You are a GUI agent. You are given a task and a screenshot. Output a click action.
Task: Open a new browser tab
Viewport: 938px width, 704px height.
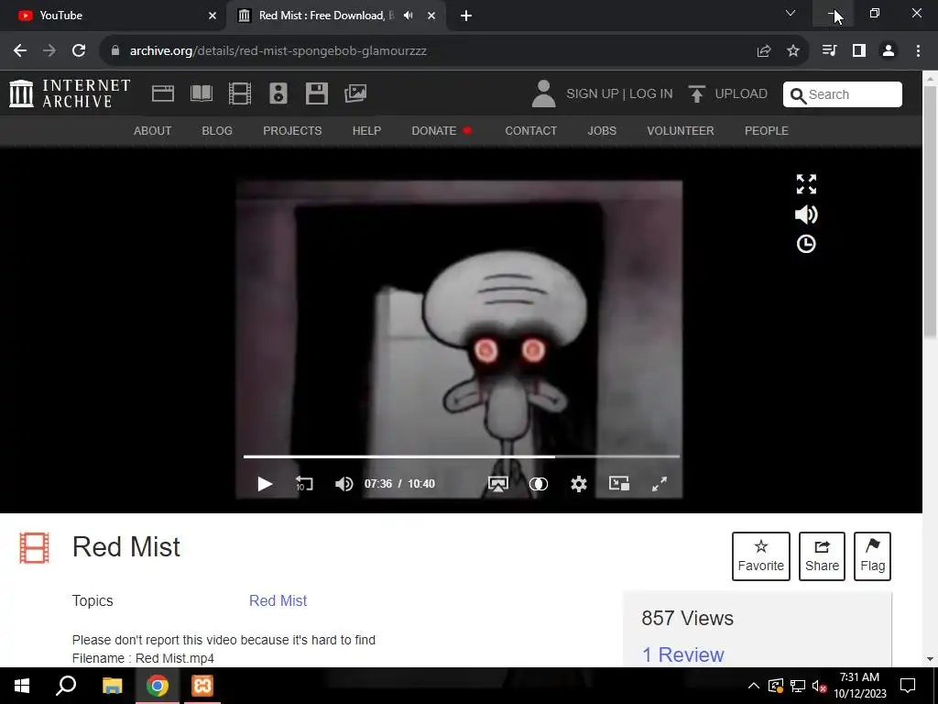pyautogui.click(x=466, y=16)
